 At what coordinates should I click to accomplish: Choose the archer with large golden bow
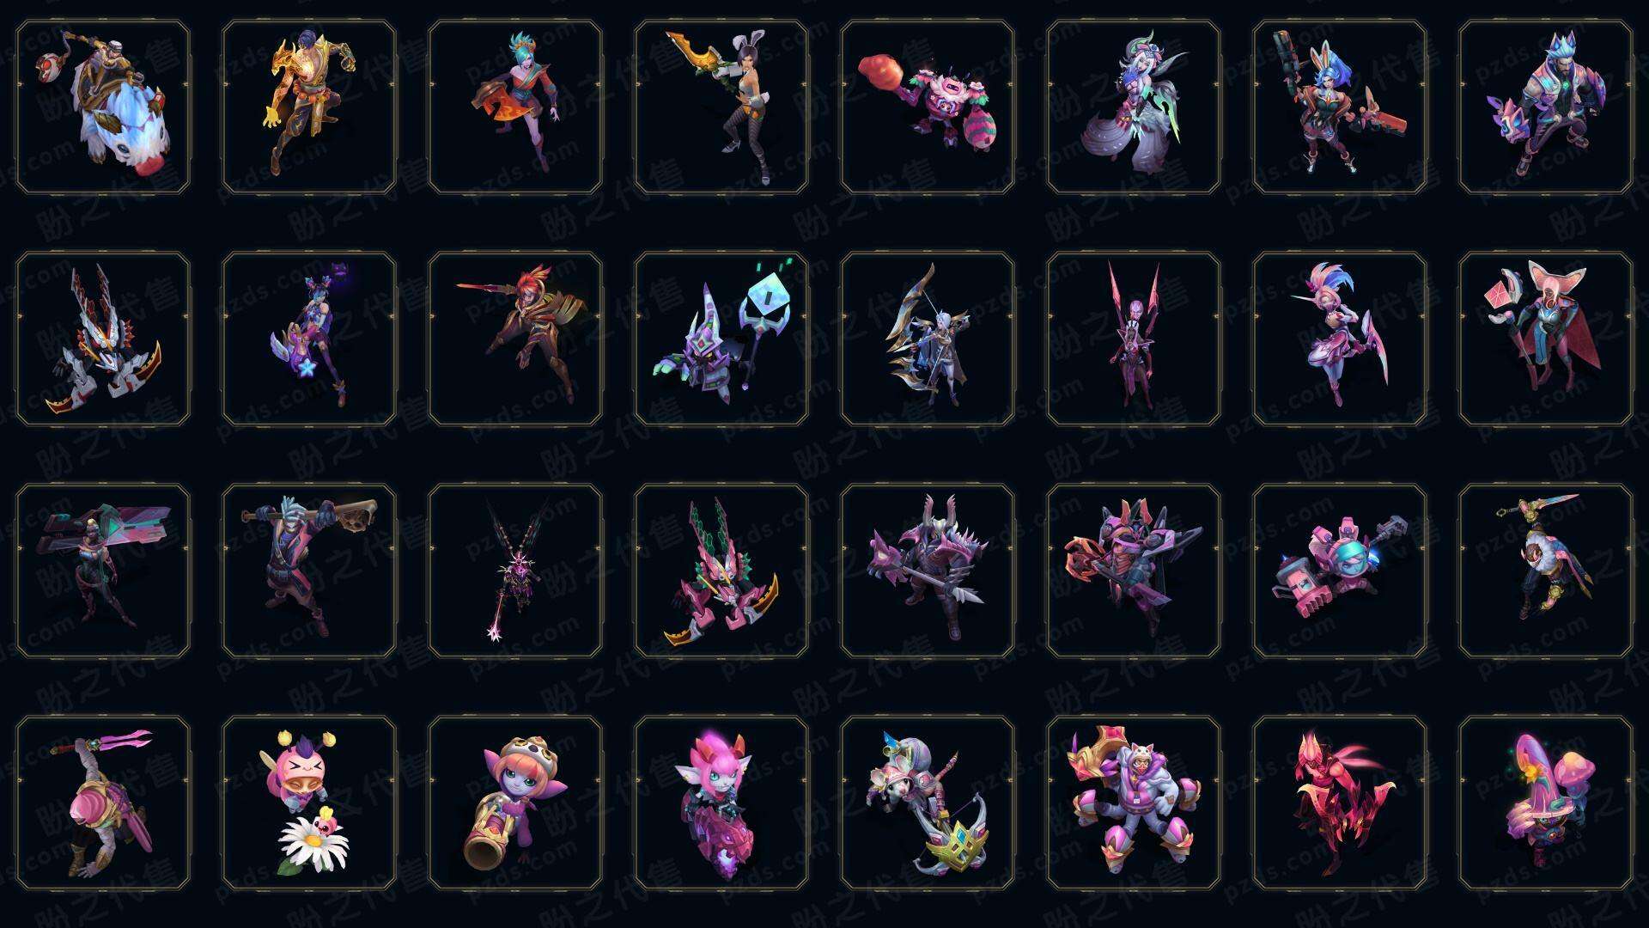coord(928,339)
